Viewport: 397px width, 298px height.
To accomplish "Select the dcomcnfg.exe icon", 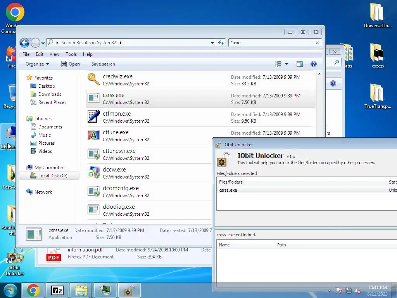I will tap(93, 191).
